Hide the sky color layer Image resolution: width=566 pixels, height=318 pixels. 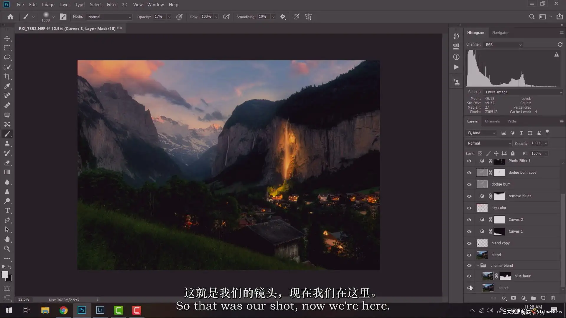click(x=469, y=208)
